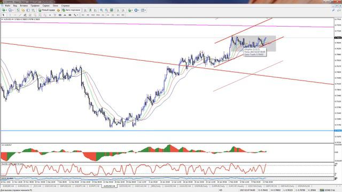This screenshot has height=192, width=342.
Task: Select the text label tool
Action: click(55, 15)
